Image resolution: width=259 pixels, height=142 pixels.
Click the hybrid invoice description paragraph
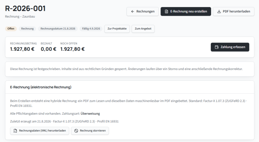[x=128, y=103]
